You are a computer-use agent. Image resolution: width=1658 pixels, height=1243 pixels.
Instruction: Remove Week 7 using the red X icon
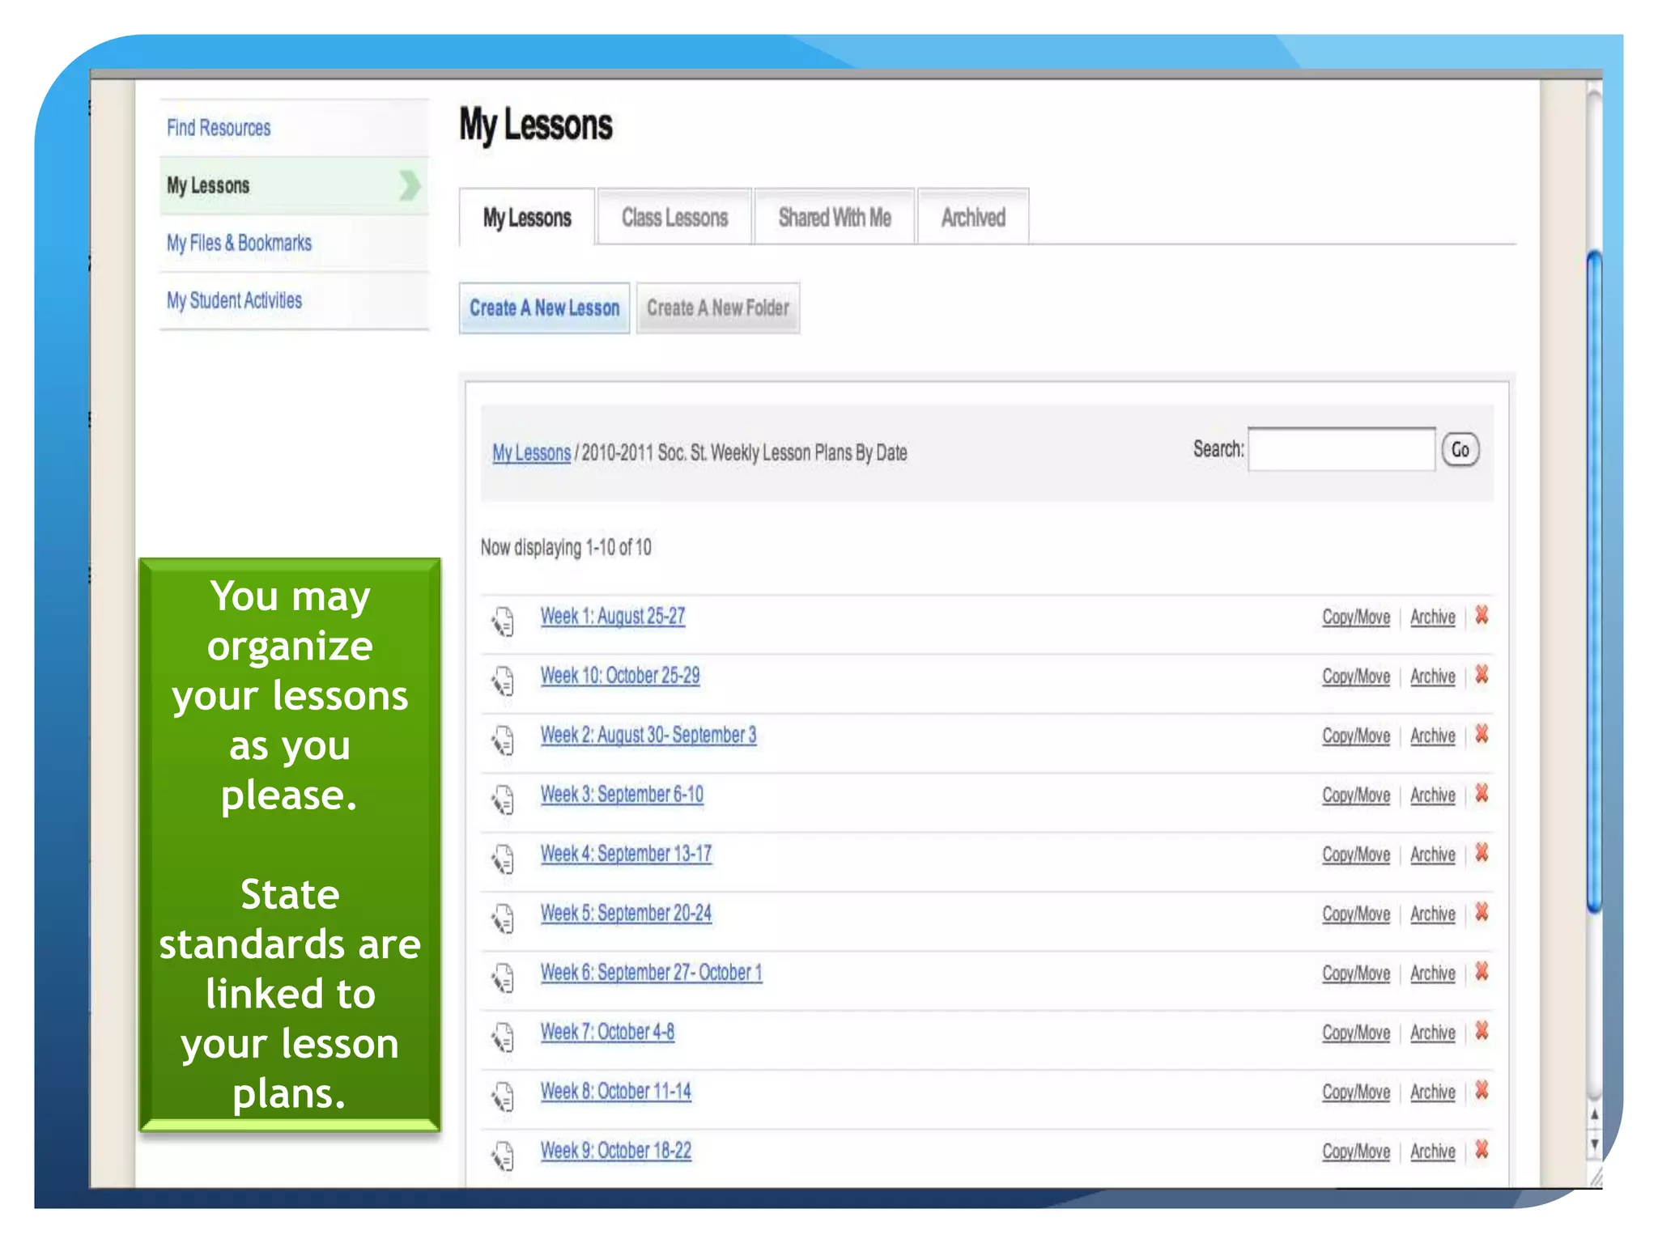[1482, 1031]
